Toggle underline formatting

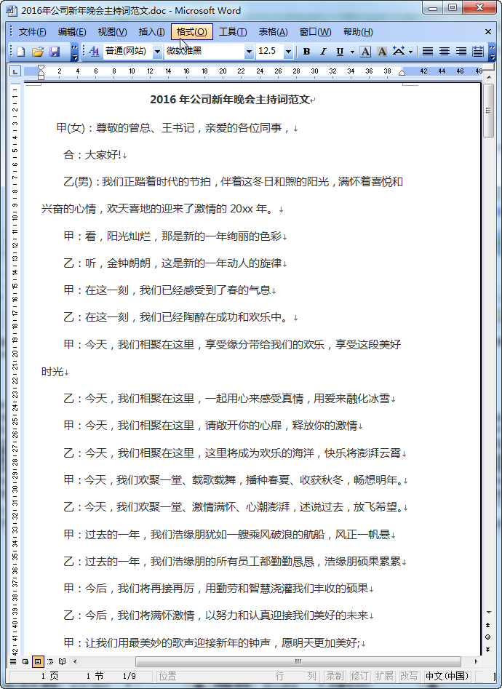[340, 52]
